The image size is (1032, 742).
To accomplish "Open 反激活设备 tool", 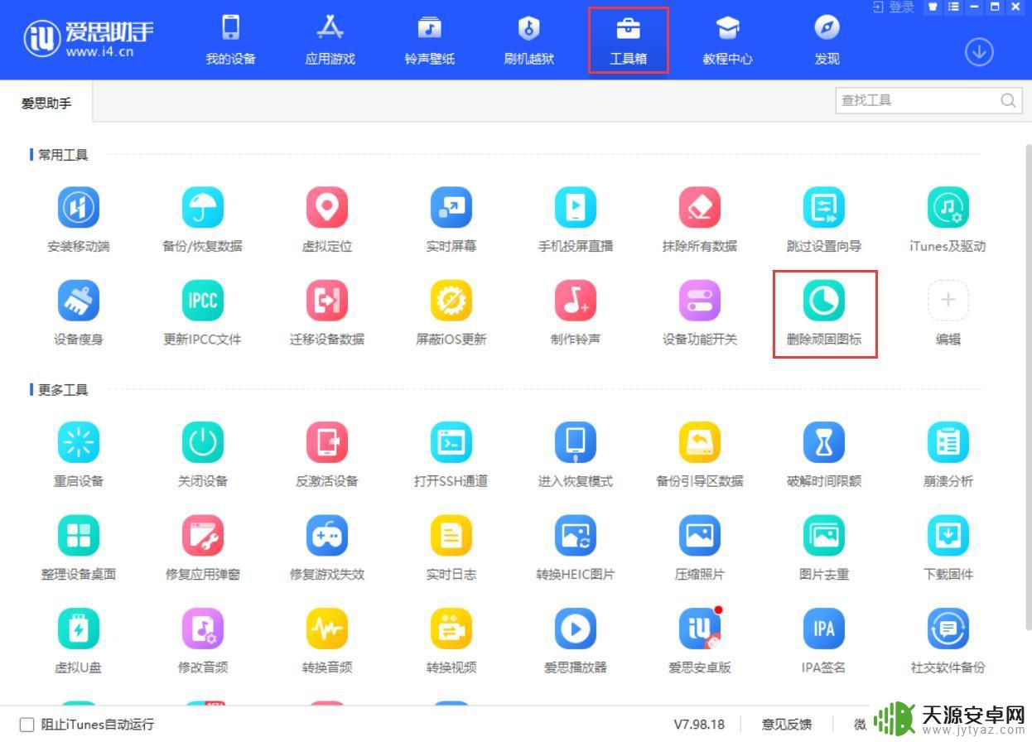I will (x=327, y=442).
